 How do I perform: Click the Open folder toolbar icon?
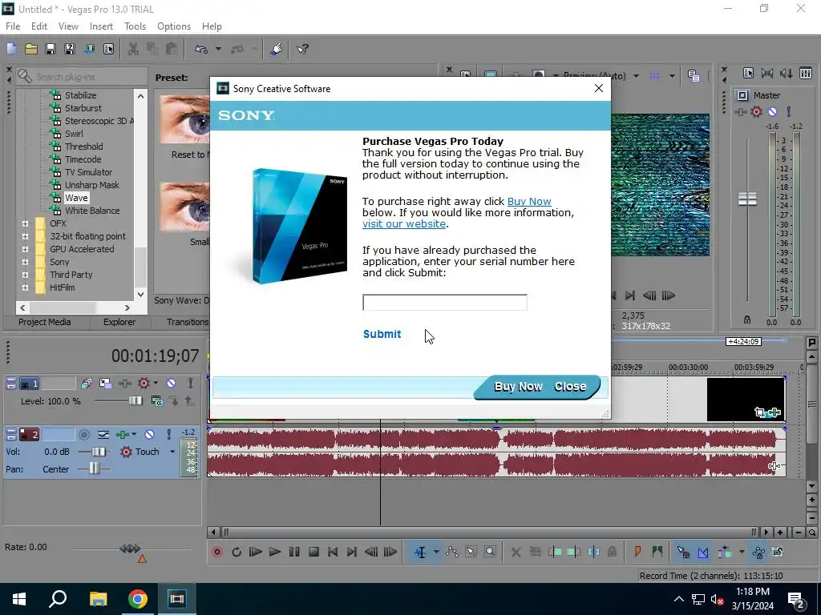click(31, 49)
